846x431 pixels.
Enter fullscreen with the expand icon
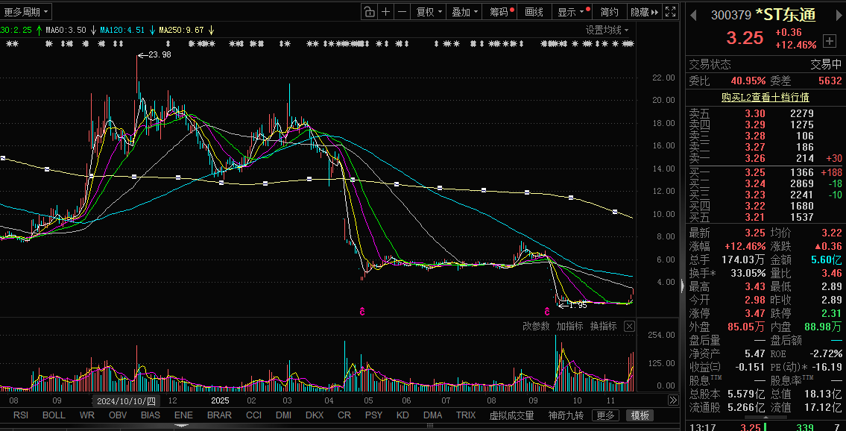coord(671,12)
